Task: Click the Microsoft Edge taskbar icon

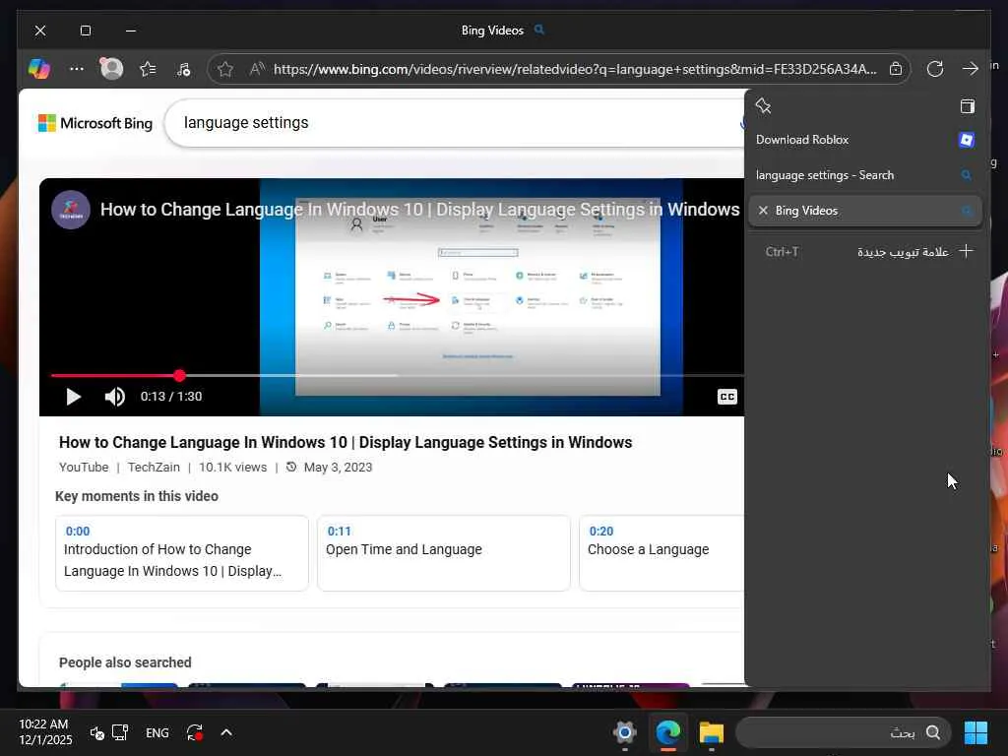Action: tap(668, 732)
